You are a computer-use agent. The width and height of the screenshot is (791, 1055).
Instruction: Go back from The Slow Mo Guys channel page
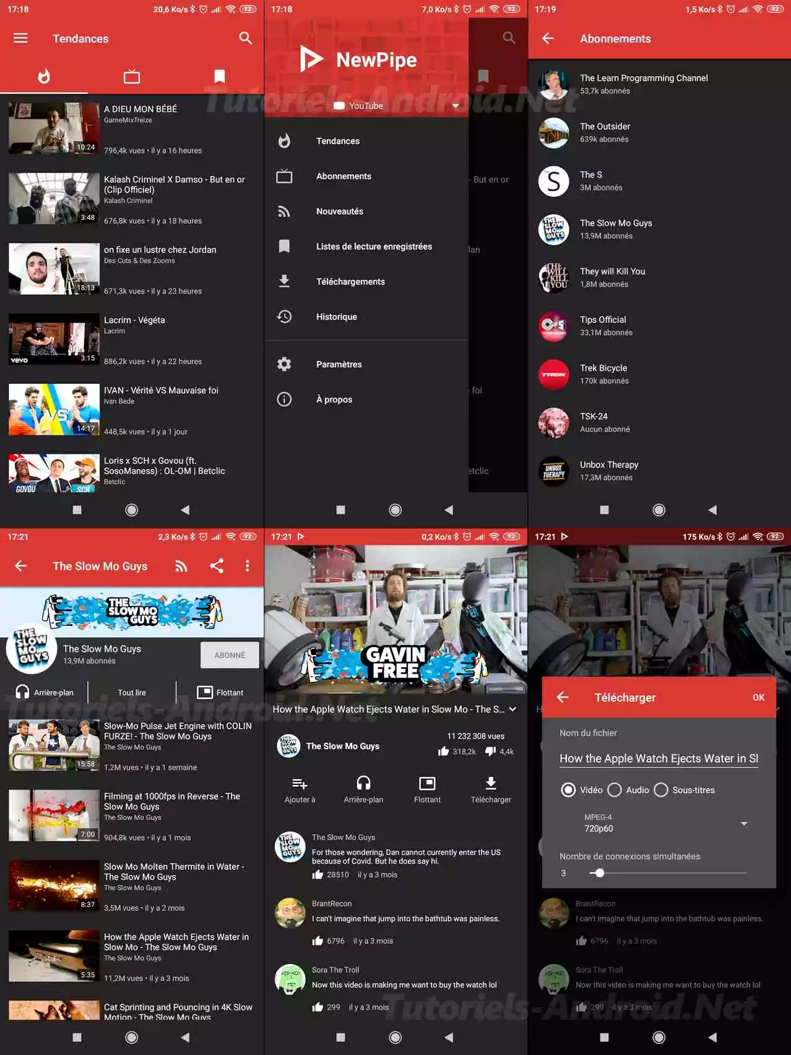(20, 566)
